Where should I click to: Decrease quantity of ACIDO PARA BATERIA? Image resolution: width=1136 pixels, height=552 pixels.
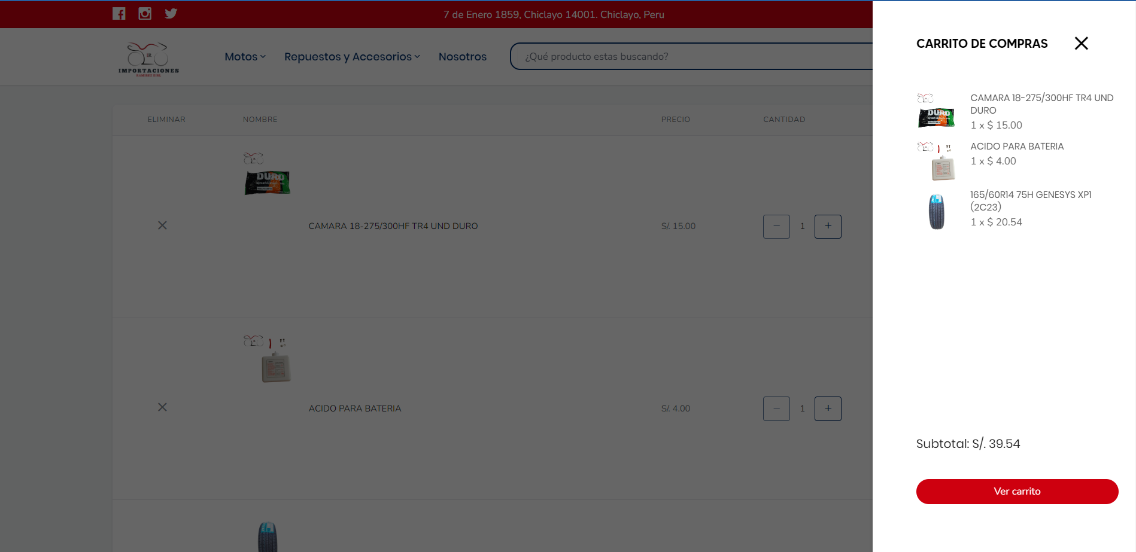point(776,408)
